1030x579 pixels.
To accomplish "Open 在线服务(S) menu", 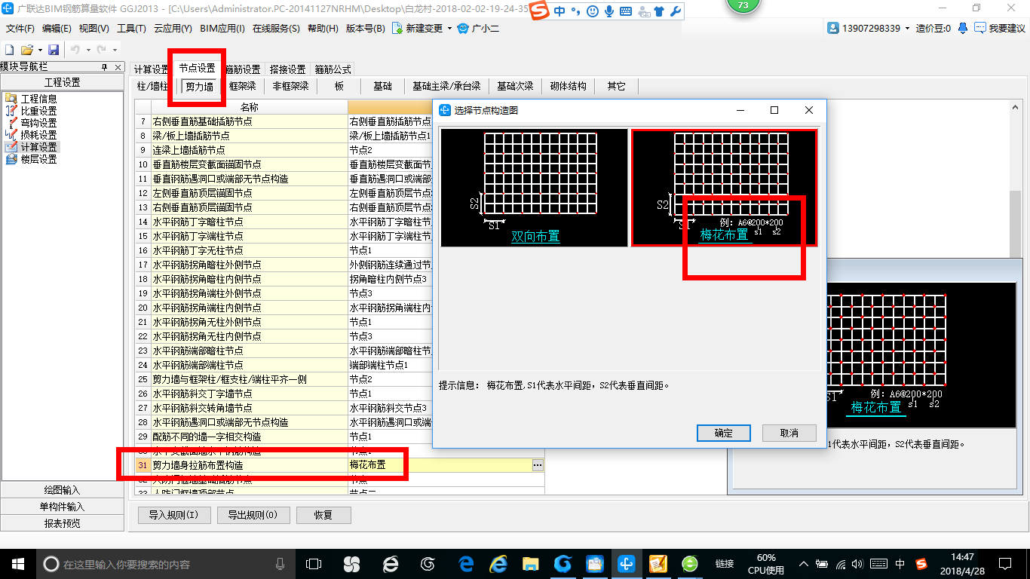I will (277, 28).
